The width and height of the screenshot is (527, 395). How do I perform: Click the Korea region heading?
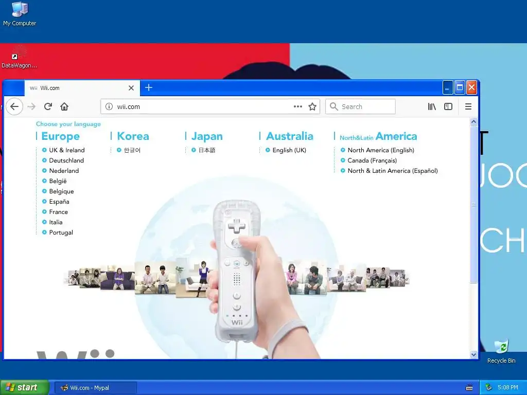pyautogui.click(x=133, y=136)
